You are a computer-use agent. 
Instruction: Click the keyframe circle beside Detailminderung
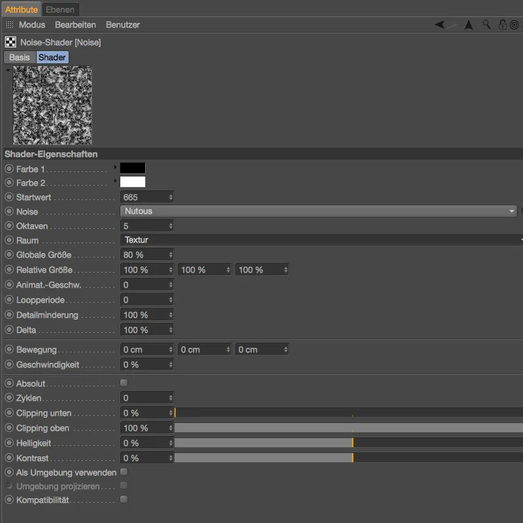[x=9, y=314]
